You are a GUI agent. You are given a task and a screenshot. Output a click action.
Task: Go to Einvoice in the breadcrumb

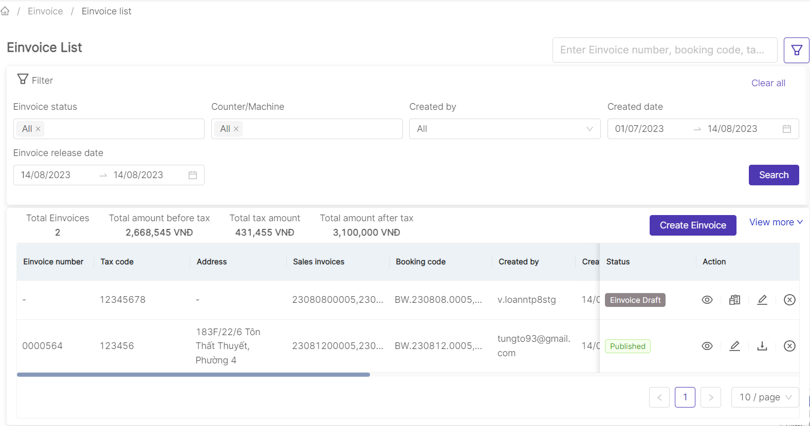coord(45,11)
